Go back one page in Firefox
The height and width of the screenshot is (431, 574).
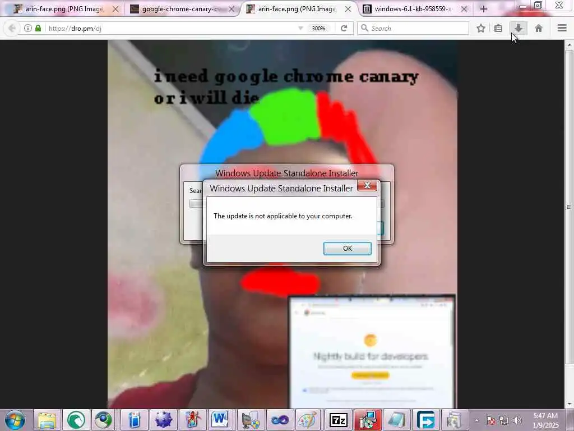click(12, 28)
